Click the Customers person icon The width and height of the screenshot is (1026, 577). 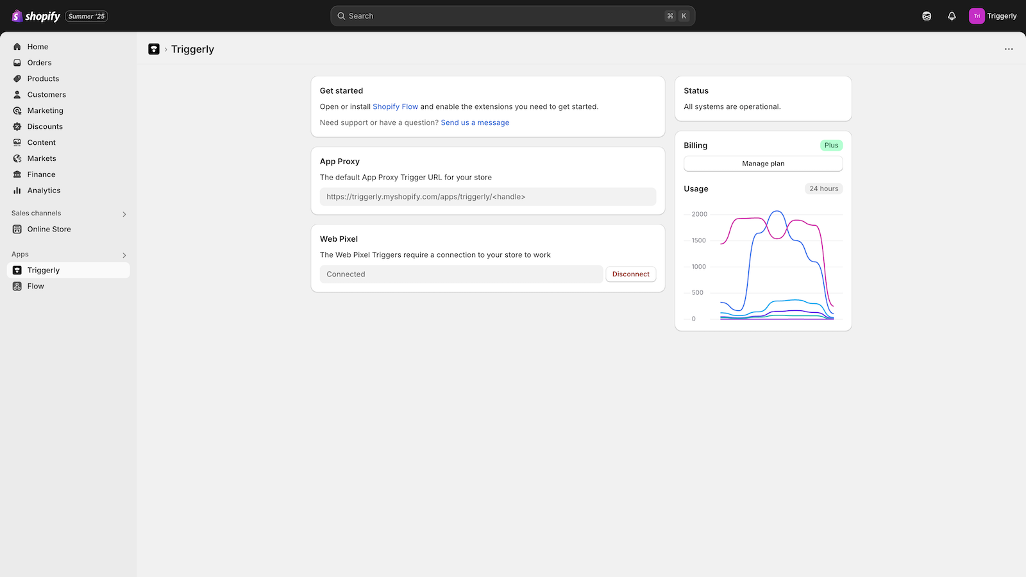coord(17,95)
